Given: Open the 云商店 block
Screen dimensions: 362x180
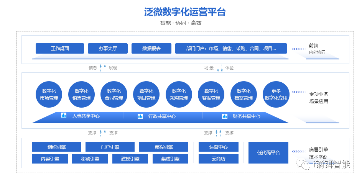Looking at the screenshot, I should click(218, 159).
